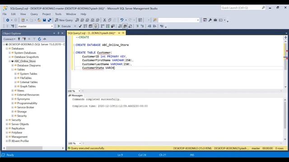Toggle Results to Text mode
Screen dimensions: 289x162
point(120,26)
